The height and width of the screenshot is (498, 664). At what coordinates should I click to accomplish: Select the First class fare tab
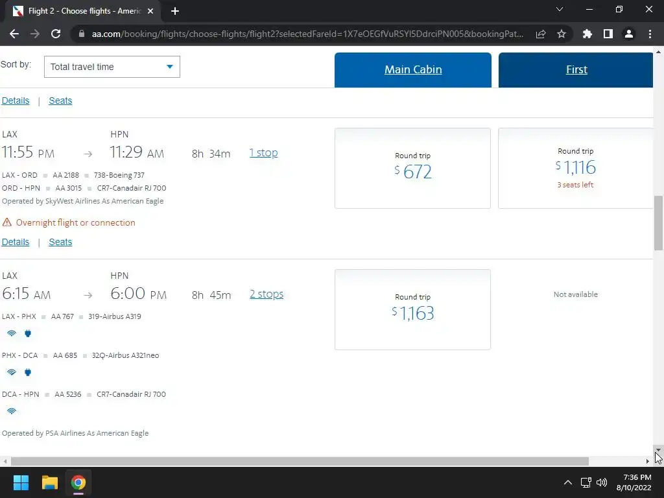click(x=576, y=70)
